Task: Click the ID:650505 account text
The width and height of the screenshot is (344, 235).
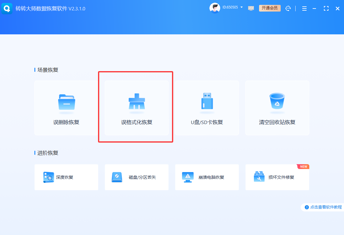Action: (x=230, y=7)
